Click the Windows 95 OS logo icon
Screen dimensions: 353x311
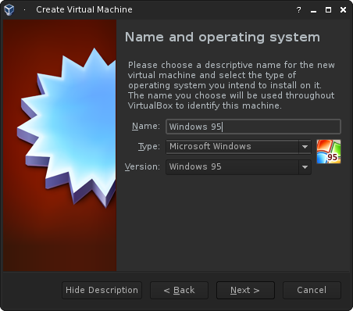(329, 152)
